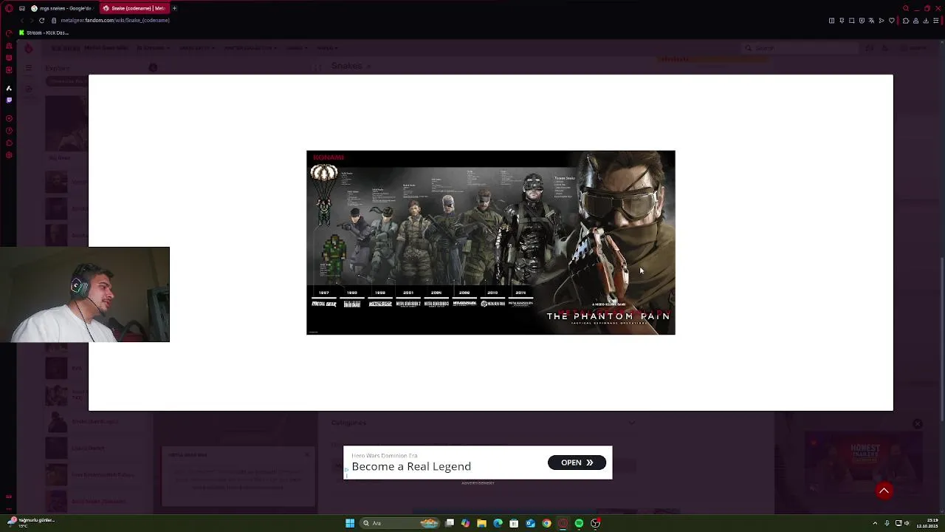Open Twitch in Opera sidebar
945x532 pixels.
[9, 99]
